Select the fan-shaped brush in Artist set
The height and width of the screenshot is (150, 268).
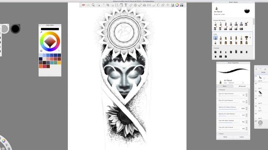click(246, 38)
